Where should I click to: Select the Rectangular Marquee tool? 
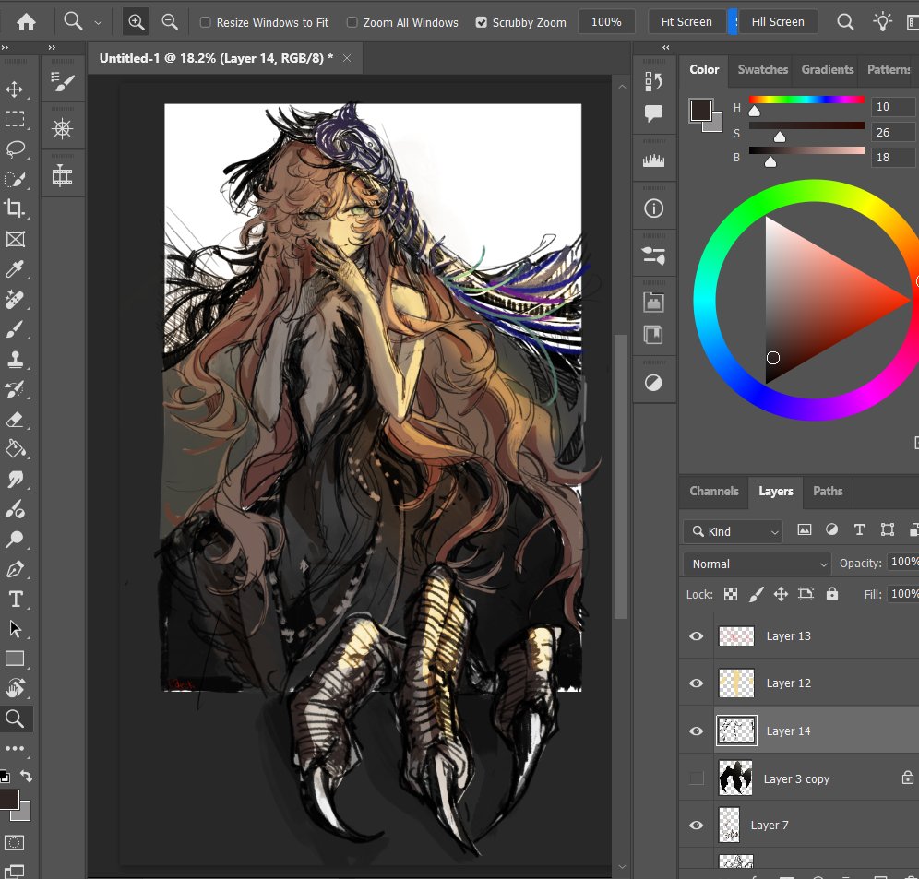point(15,119)
